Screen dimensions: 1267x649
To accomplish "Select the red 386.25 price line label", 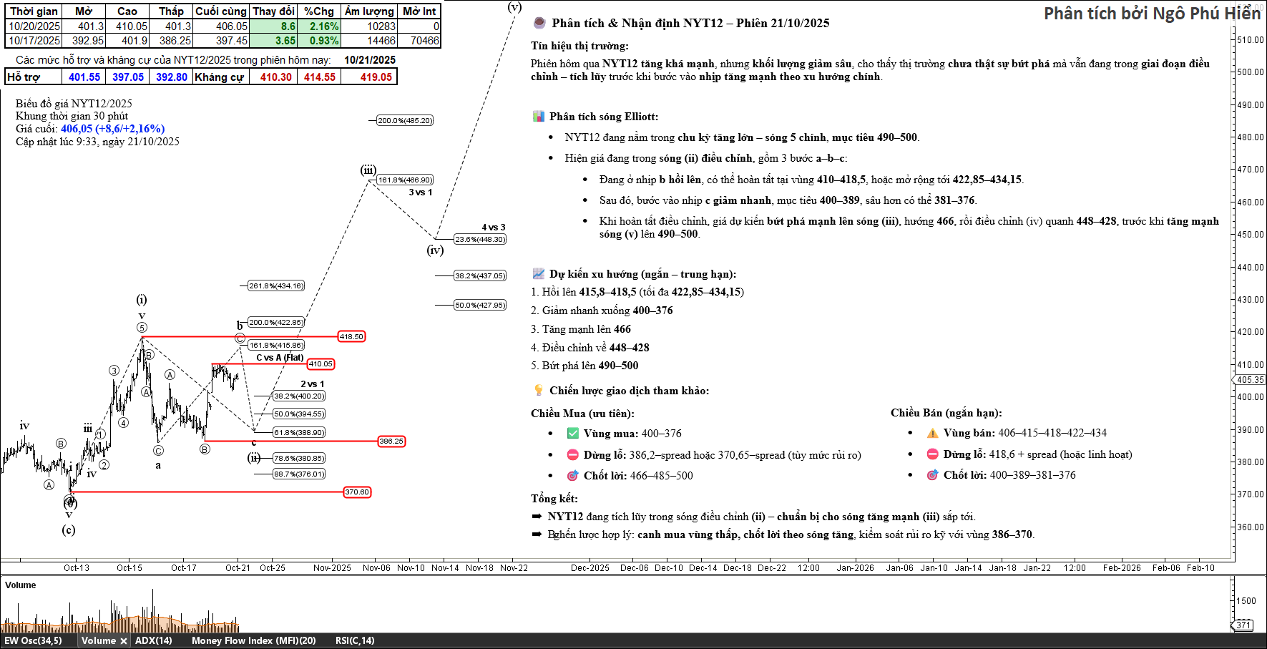I will (391, 441).
